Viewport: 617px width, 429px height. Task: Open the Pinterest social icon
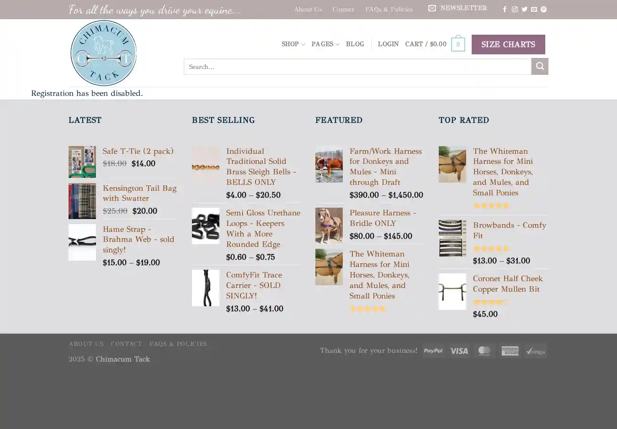click(x=543, y=9)
